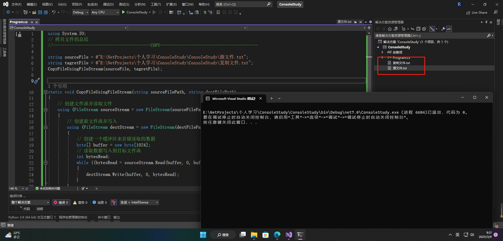Open the Any CPU platform dropdown
This screenshot has width=503, height=241.
tap(105, 12)
